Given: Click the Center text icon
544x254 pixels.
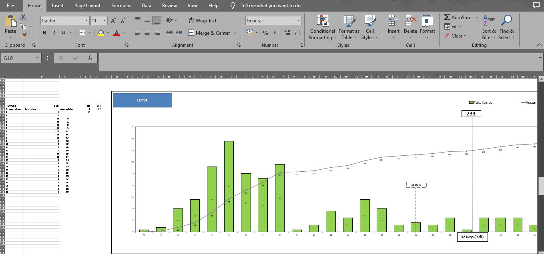Looking at the screenshot, I should tap(147, 33).
